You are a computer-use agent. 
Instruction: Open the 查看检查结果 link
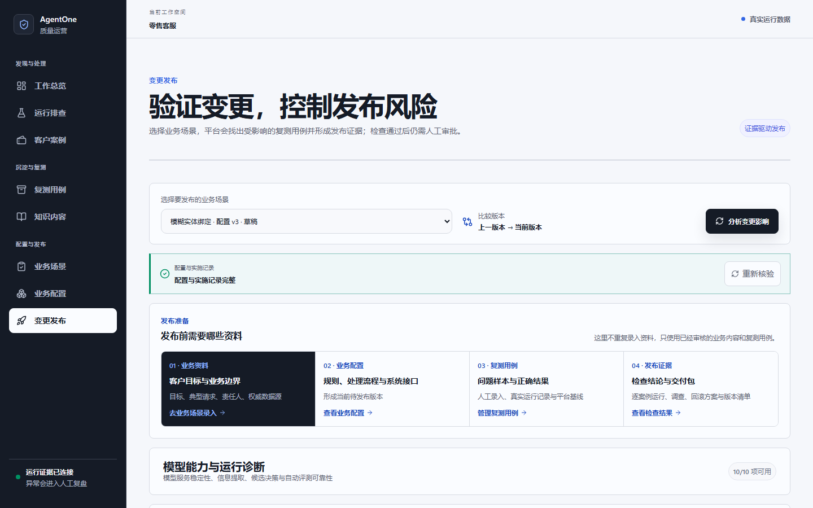(x=656, y=413)
